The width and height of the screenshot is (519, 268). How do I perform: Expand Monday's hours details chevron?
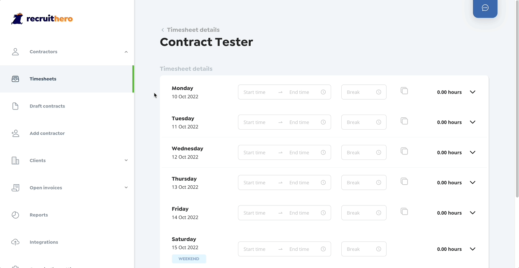click(473, 92)
